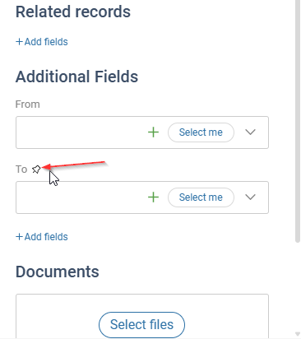This screenshot has height=339, width=301.
Task: Click green plus icon in From field
Action: click(153, 132)
